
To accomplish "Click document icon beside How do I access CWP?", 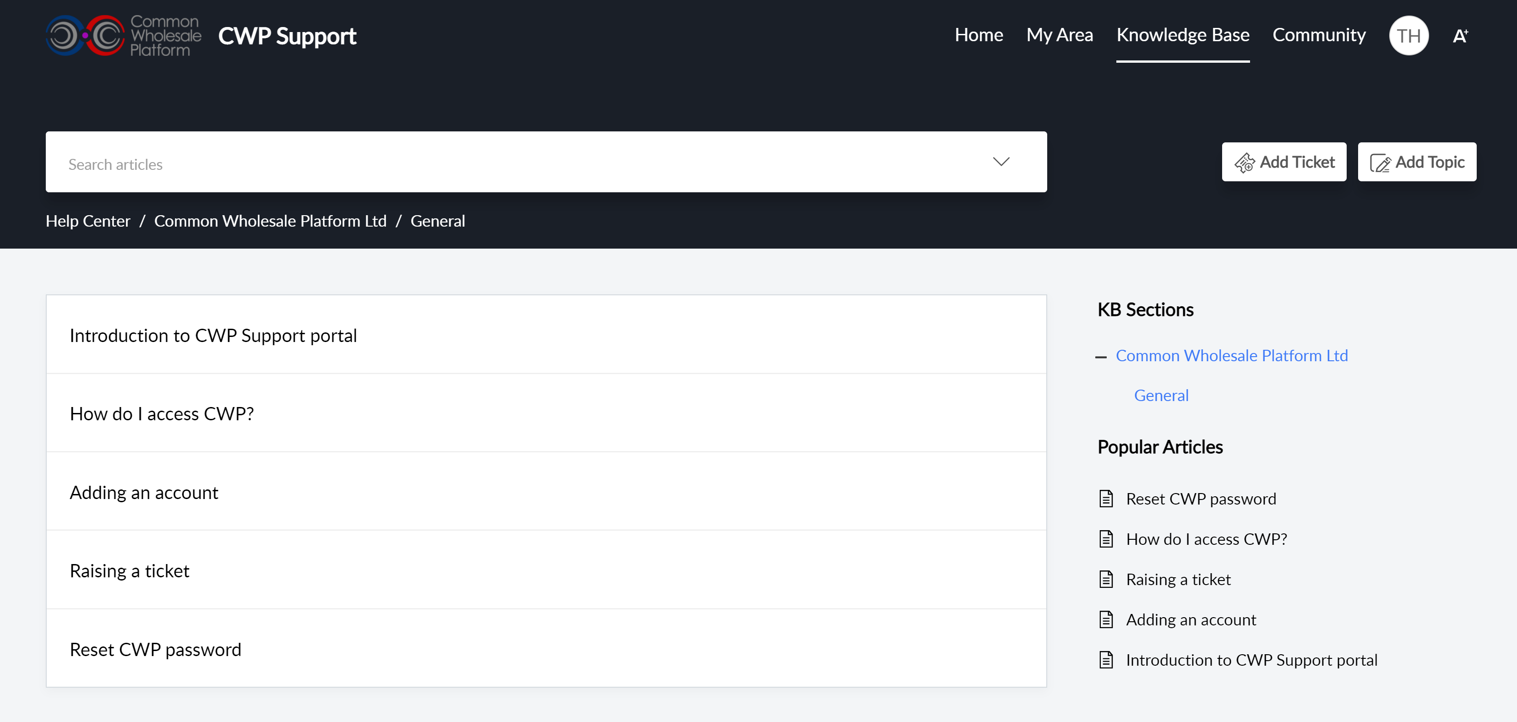I will point(1106,539).
